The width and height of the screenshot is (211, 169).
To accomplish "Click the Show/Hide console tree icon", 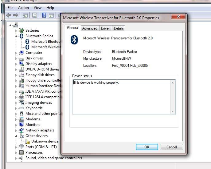I will (x=25, y=15).
